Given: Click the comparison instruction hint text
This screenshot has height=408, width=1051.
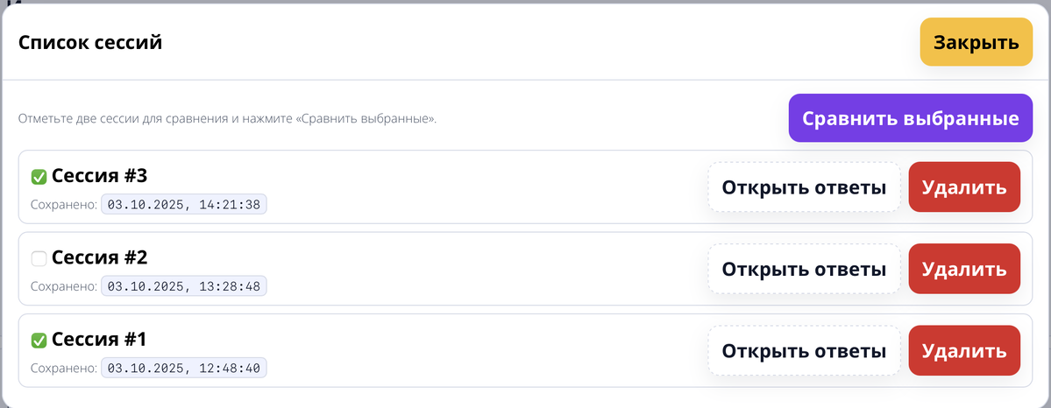Looking at the screenshot, I should point(227,118).
